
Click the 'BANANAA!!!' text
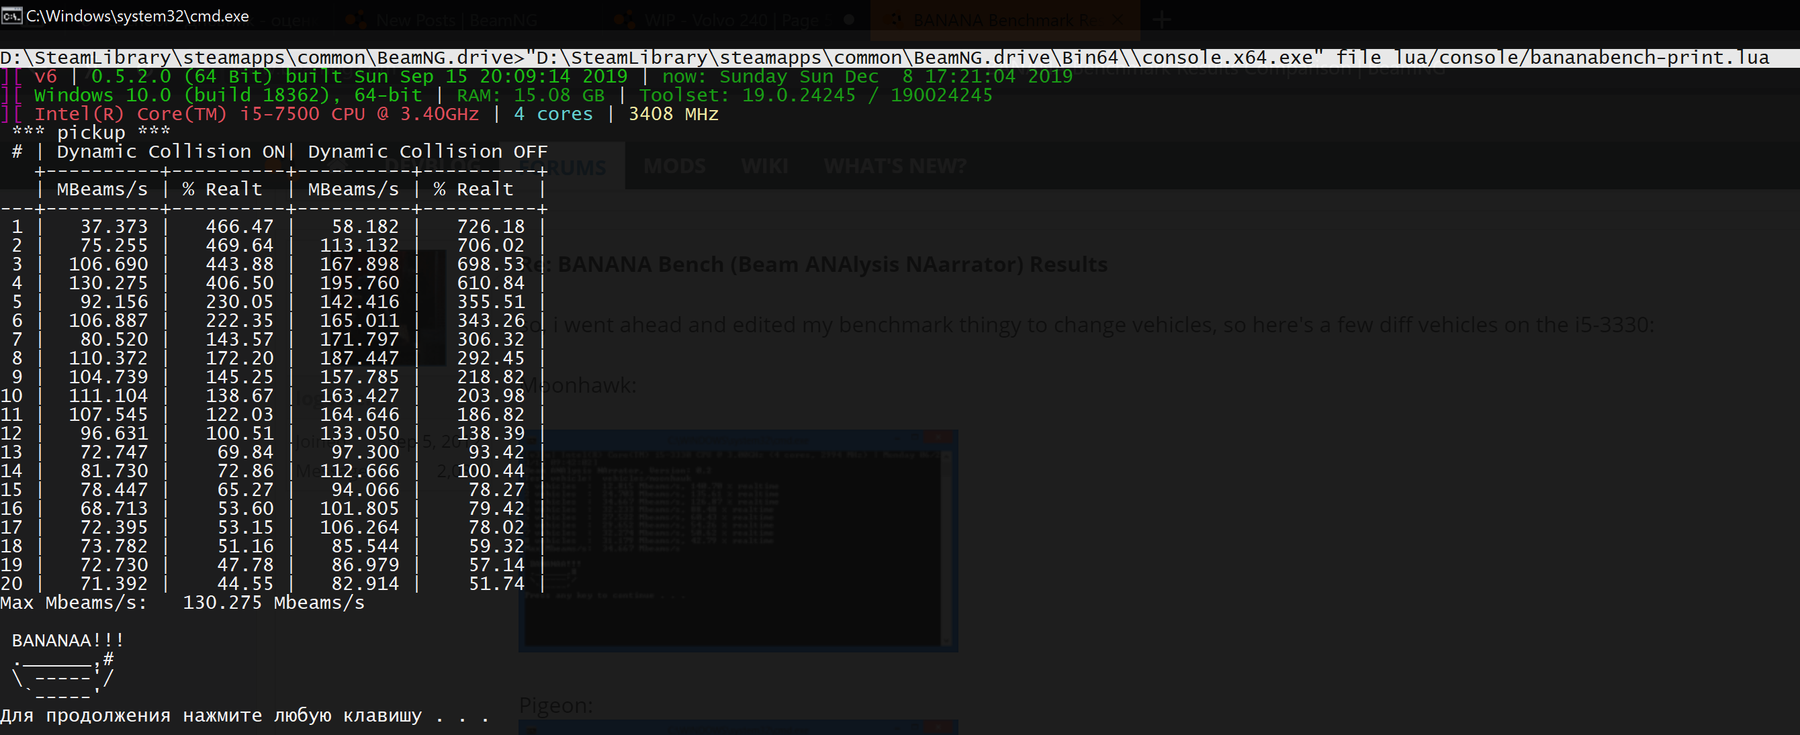click(x=68, y=640)
